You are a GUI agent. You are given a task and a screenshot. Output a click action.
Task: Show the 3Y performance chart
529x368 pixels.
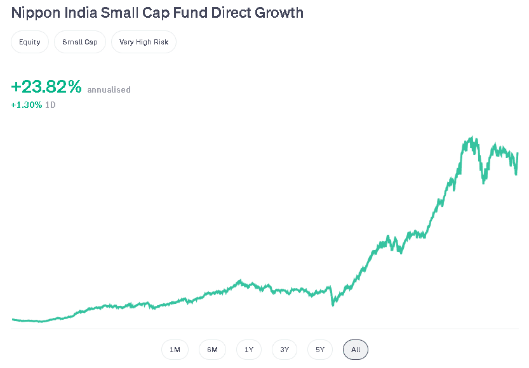coord(285,350)
